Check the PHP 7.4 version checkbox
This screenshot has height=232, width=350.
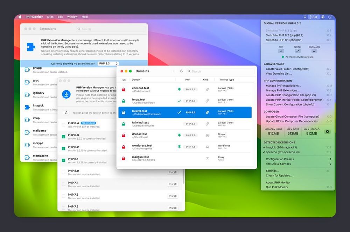point(64,184)
